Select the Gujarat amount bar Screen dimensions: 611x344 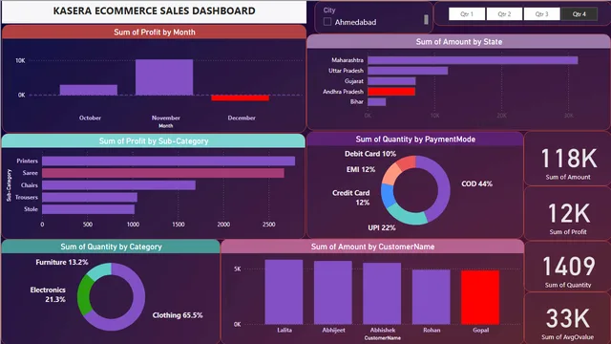(x=391, y=81)
